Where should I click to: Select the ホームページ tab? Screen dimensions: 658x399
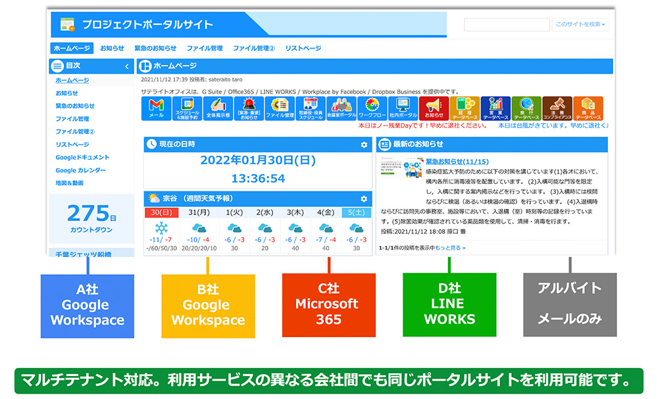point(72,48)
